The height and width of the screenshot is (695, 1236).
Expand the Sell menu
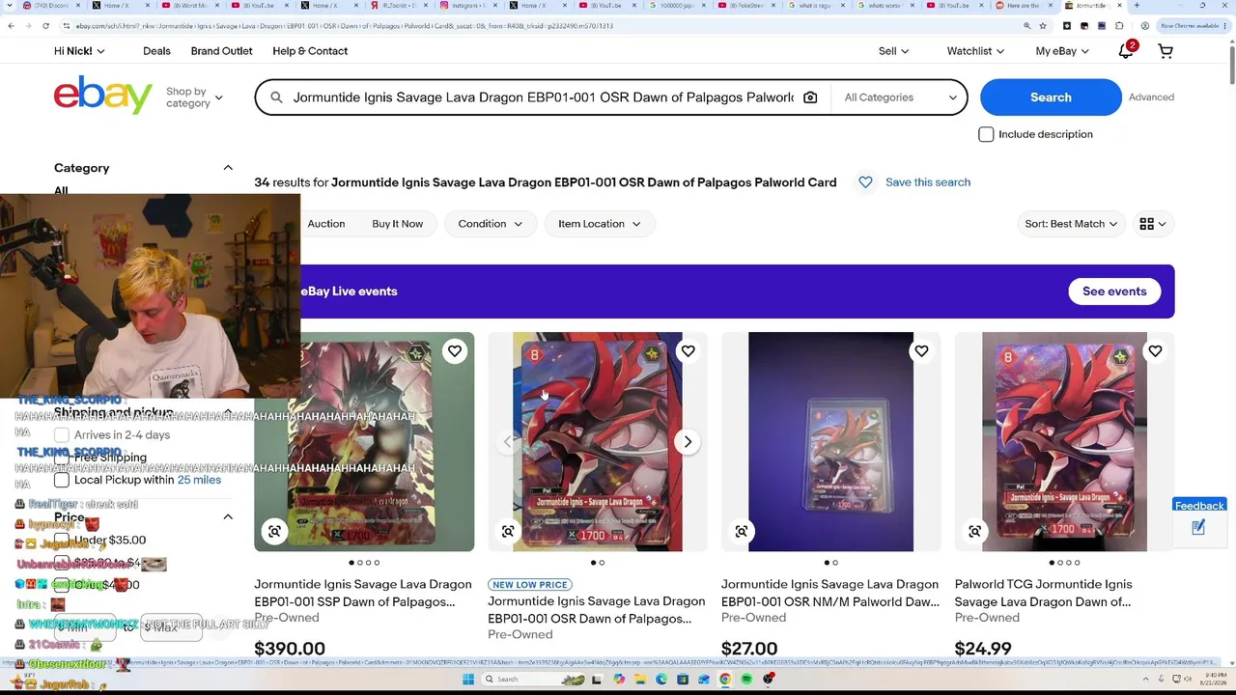[x=893, y=51]
